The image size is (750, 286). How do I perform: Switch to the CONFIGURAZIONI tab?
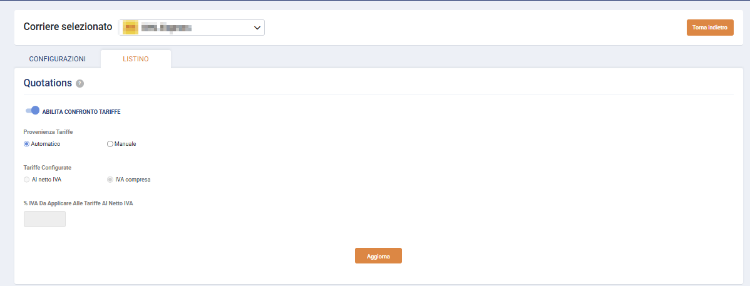(58, 59)
